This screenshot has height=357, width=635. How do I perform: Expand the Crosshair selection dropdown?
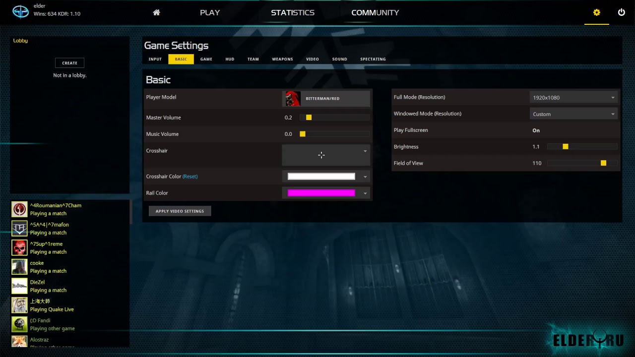pyautogui.click(x=326, y=155)
